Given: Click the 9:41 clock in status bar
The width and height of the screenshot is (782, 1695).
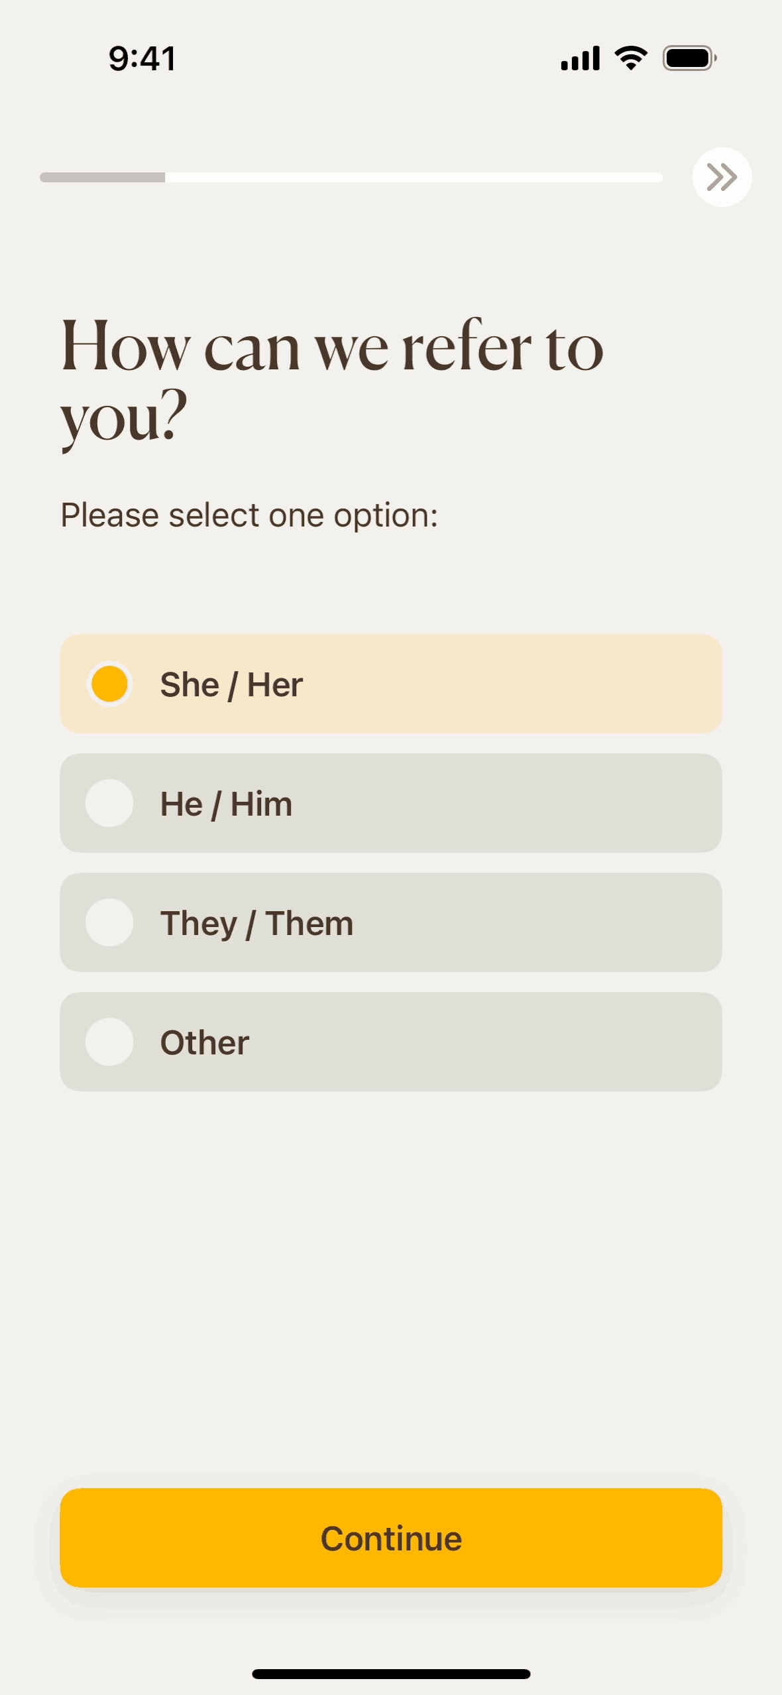Looking at the screenshot, I should pos(142,58).
